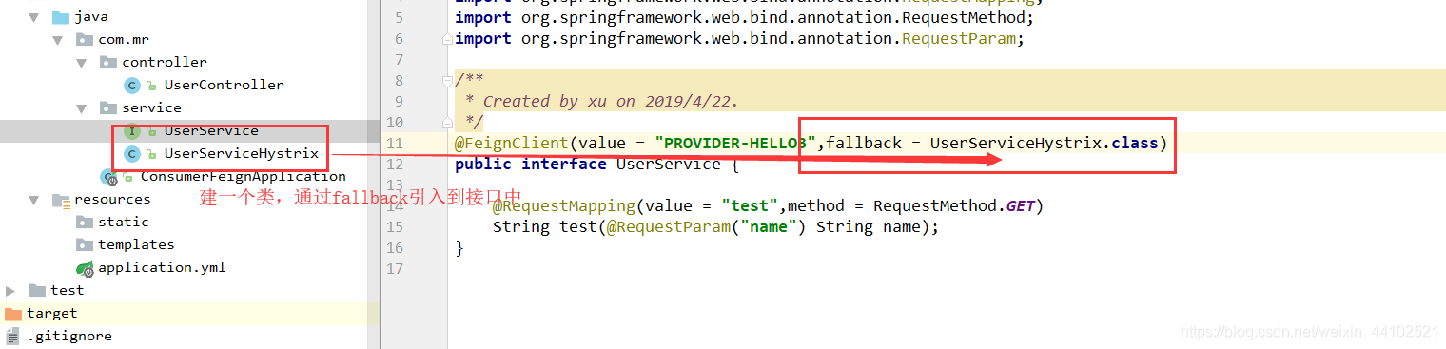The width and height of the screenshot is (1446, 349).
Task: Click the UserServiceHystrix class icon
Action: click(132, 154)
